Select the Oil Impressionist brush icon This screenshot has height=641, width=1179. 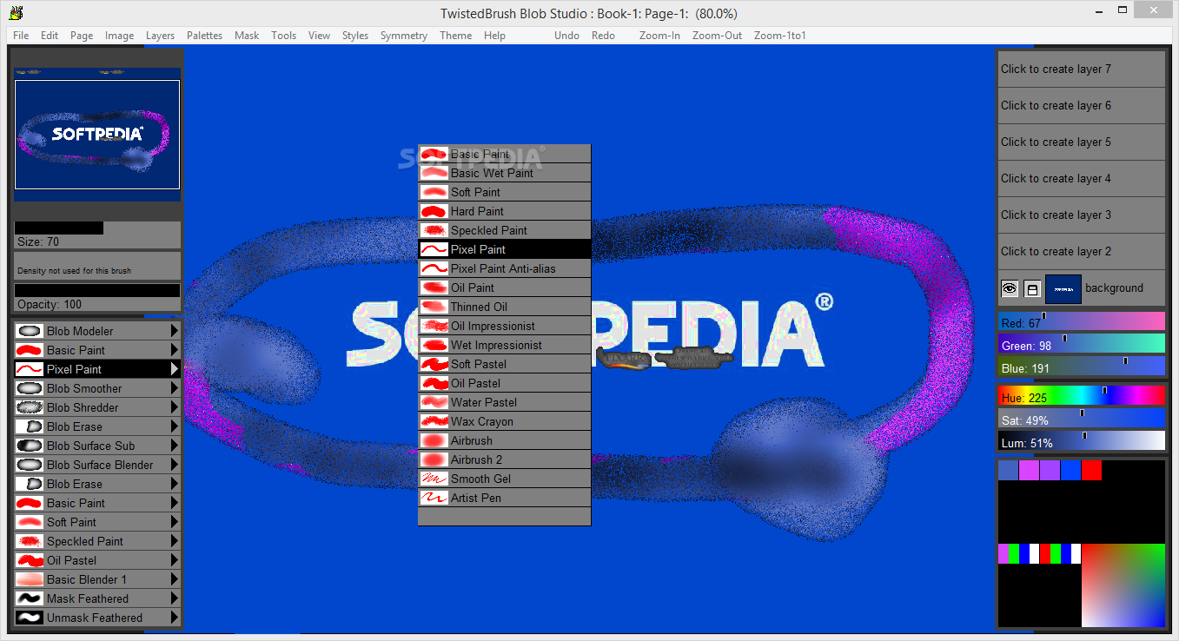434,326
